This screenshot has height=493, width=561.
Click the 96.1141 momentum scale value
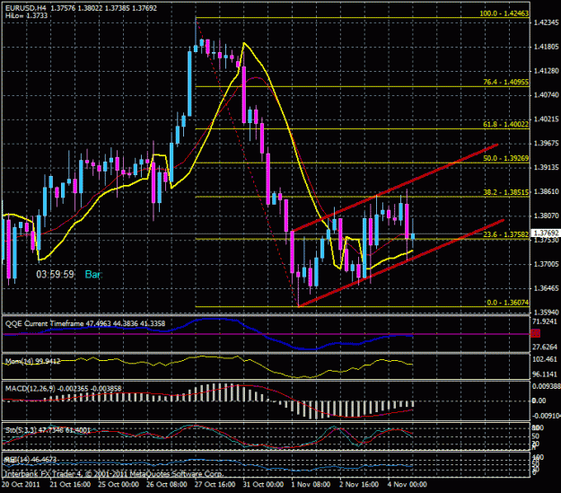coord(545,374)
